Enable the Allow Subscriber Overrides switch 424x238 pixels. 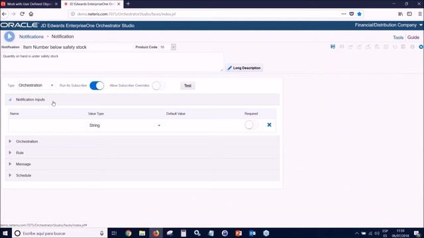pyautogui.click(x=159, y=85)
